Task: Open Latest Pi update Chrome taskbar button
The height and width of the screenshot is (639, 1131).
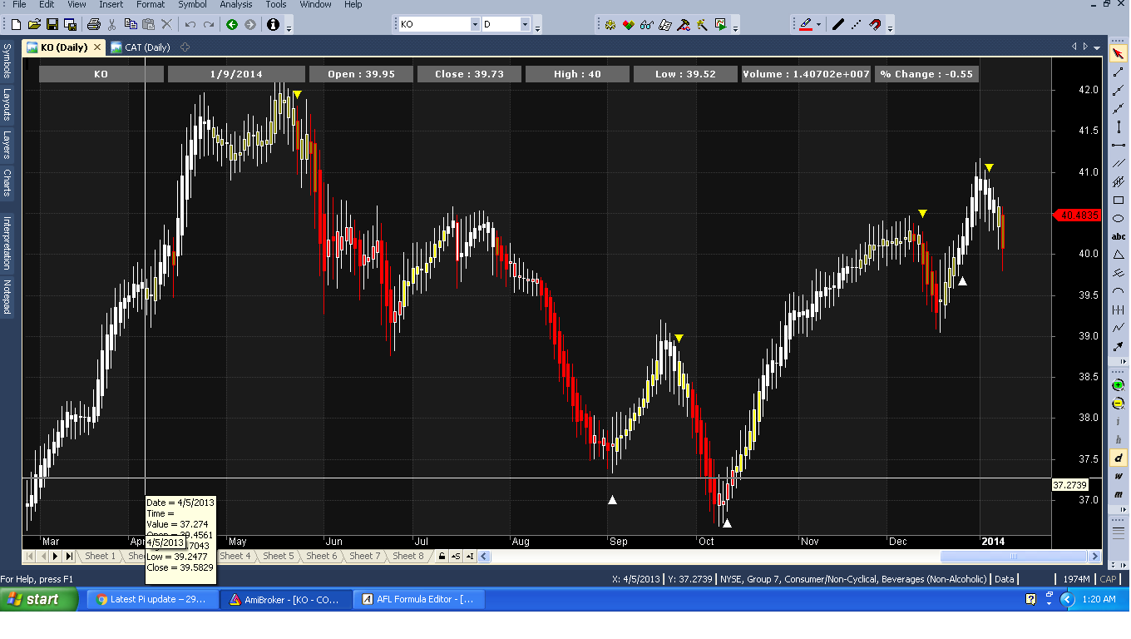Action: (x=153, y=599)
